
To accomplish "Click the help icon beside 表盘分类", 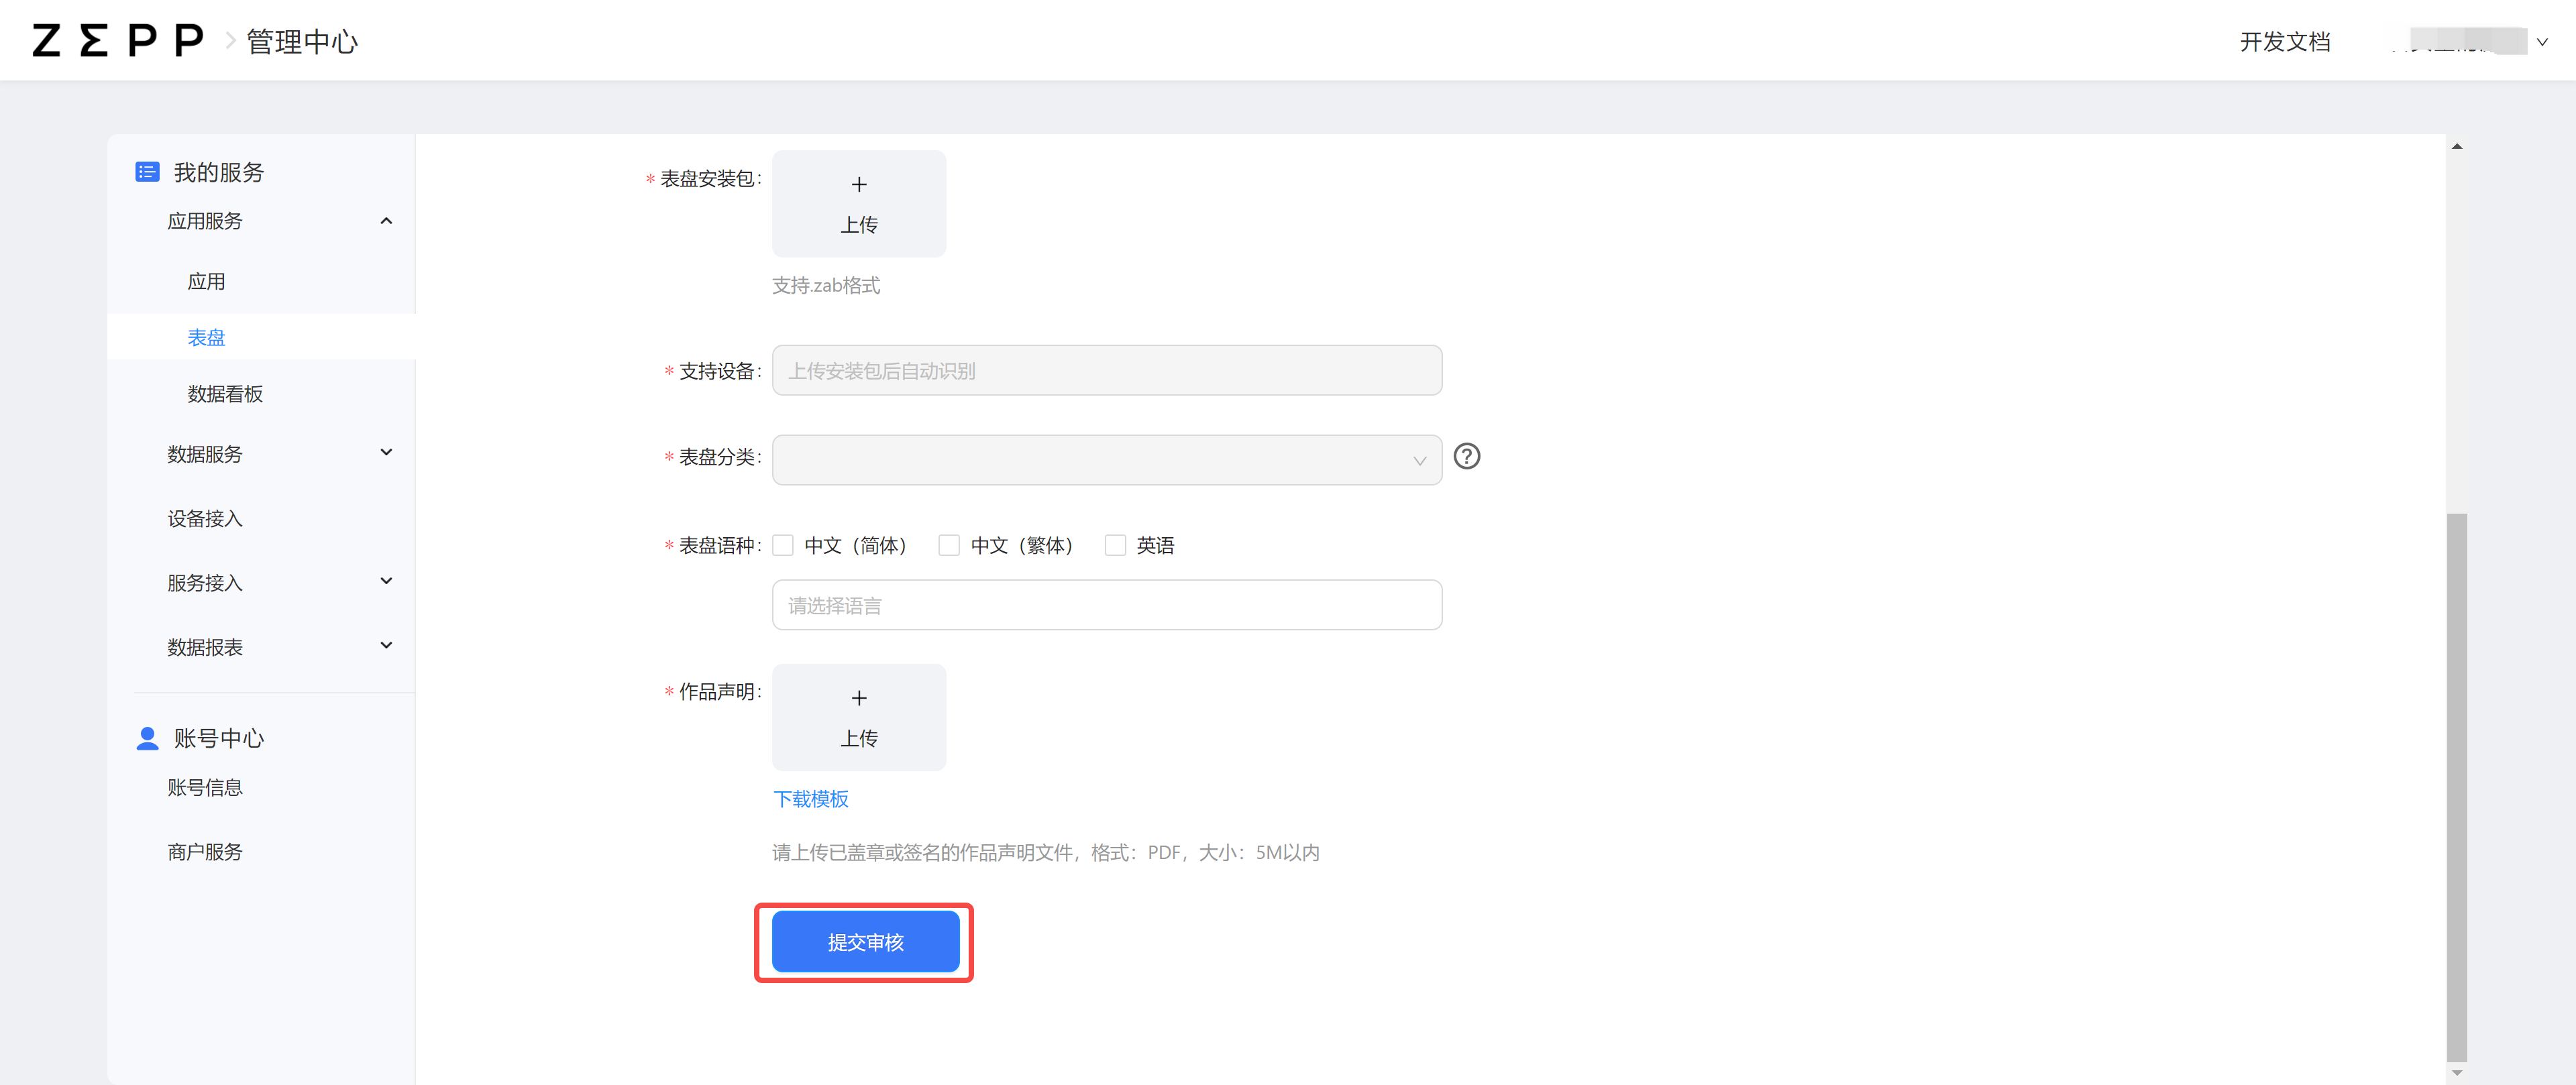I will pyautogui.click(x=1466, y=456).
